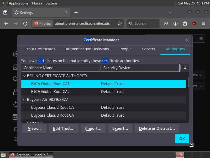Screen dimensions: 210x158
Task: Click the Firefox workspace switcher thumbnail
Action: click(180, 155)
